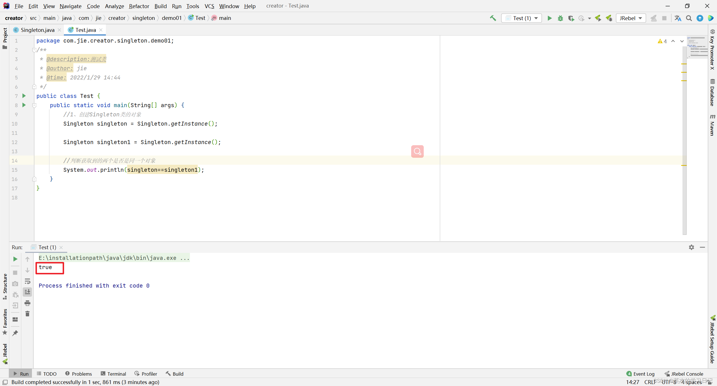Open the Terminal tool window
Viewport: 717px width, 386px height.
[113, 374]
